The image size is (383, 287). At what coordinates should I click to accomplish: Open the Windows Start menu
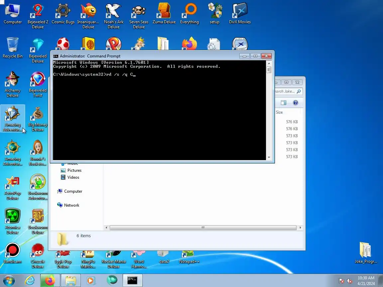9,280
